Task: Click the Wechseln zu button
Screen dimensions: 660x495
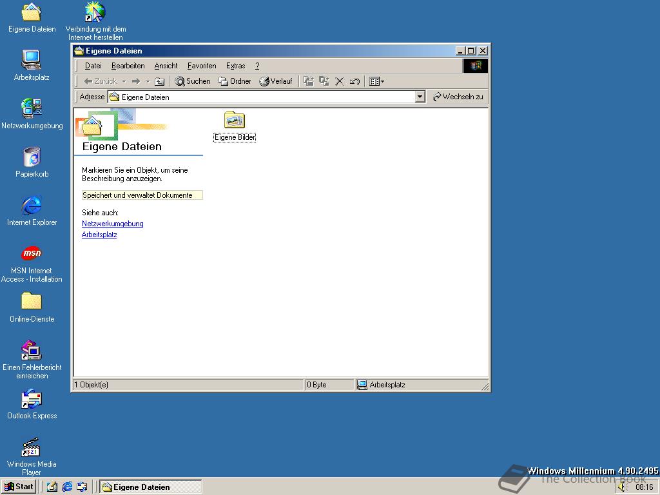Action: pyautogui.click(x=458, y=97)
